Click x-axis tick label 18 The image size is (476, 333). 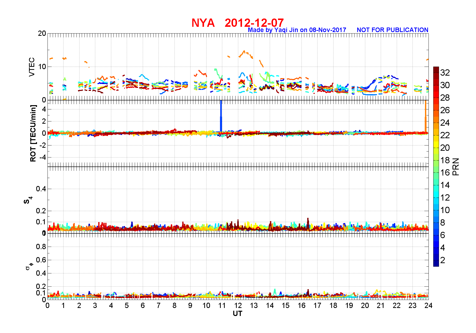tap(333, 305)
